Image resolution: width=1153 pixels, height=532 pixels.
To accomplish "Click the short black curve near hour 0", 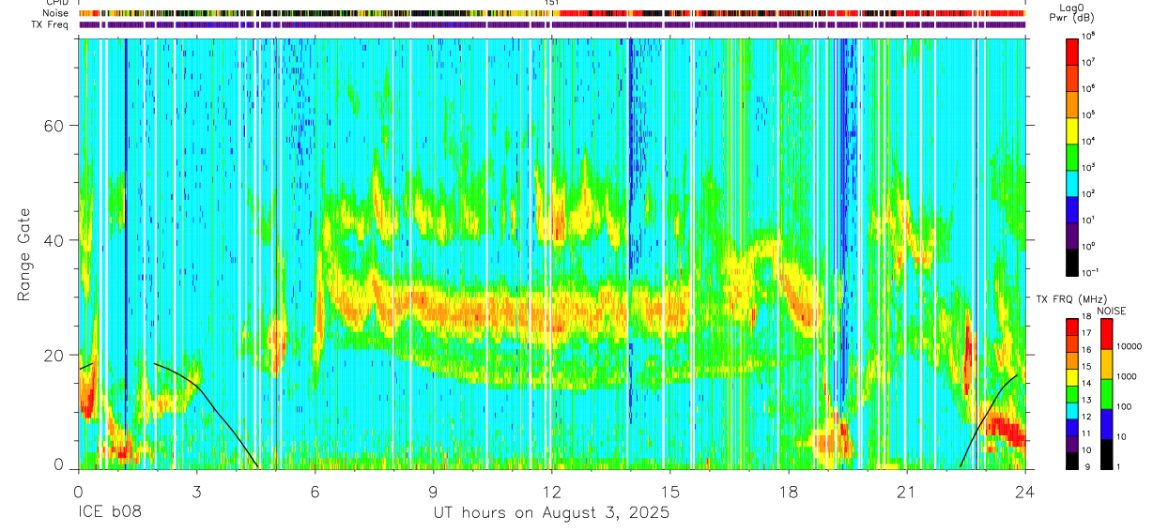I will pyautogui.click(x=85, y=367).
